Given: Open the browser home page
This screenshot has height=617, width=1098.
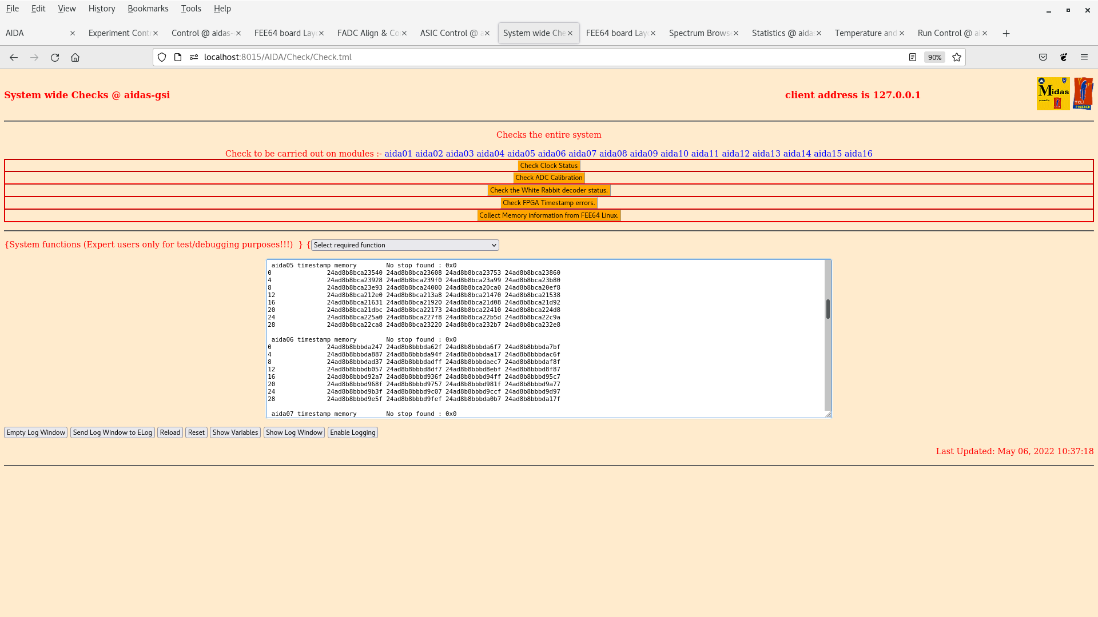Looking at the screenshot, I should [75, 57].
